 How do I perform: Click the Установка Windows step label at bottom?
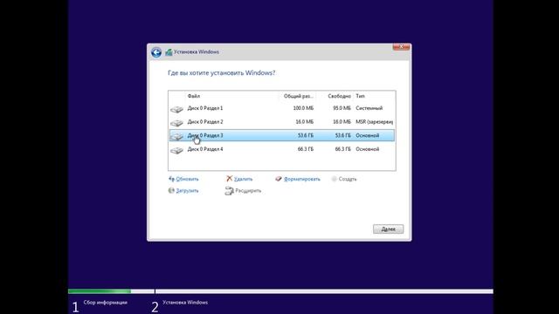pos(185,303)
